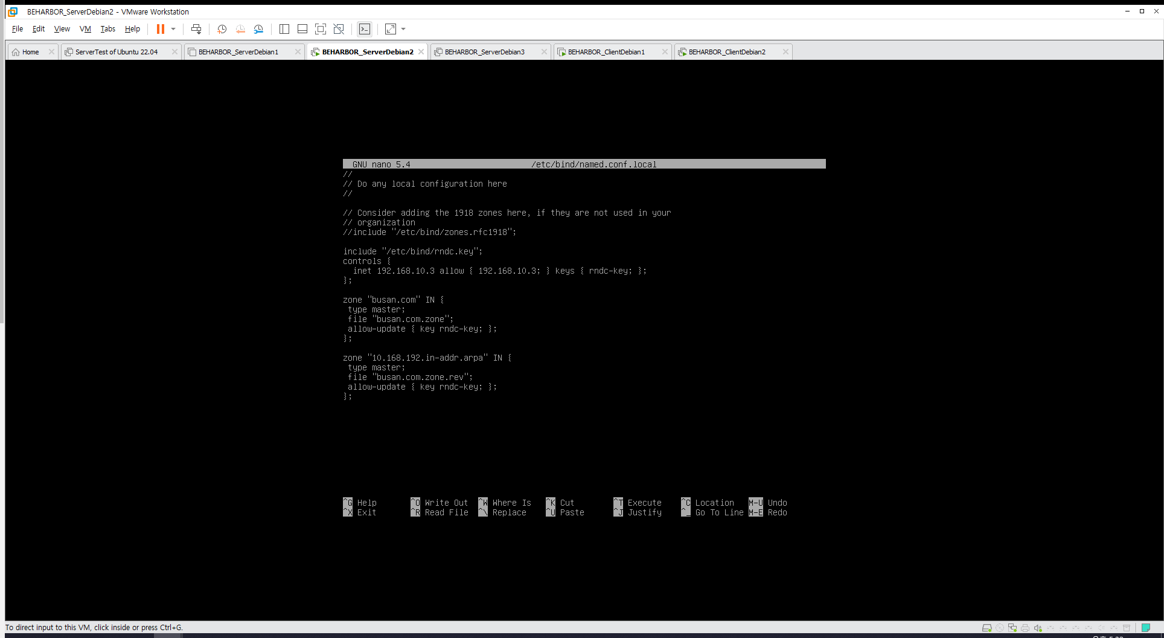Click file "busan.com.zone.rev" line

tap(410, 377)
